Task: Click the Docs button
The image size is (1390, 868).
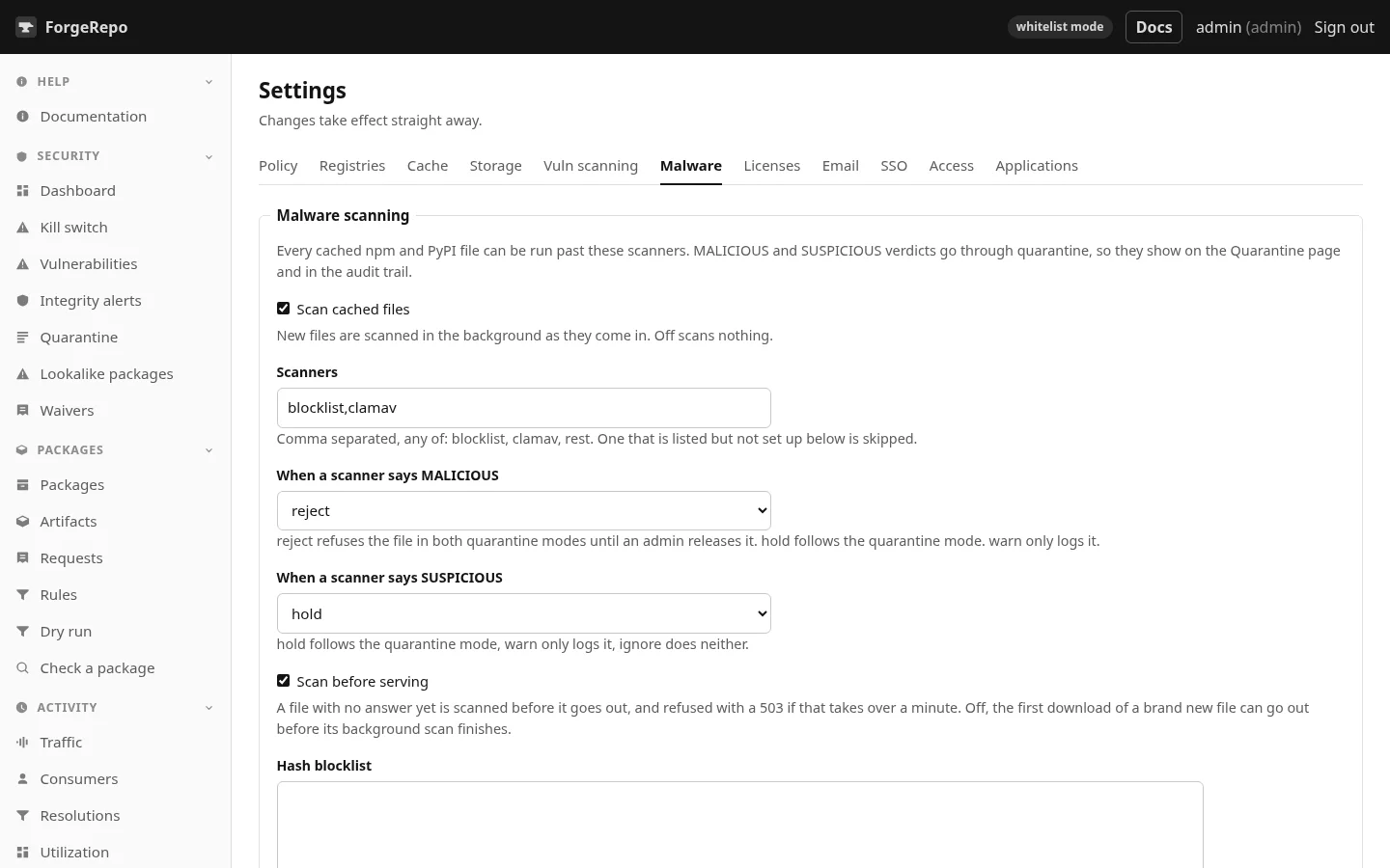Action: point(1154,27)
